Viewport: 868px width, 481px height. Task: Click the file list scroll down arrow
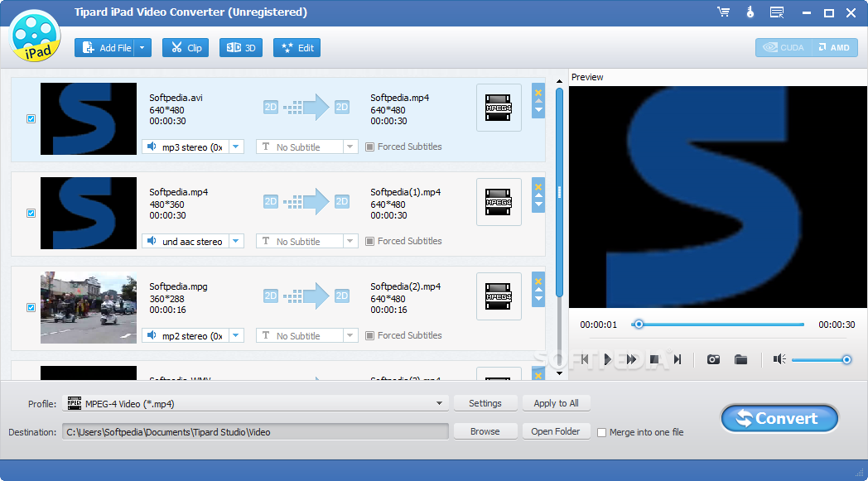coord(559,373)
